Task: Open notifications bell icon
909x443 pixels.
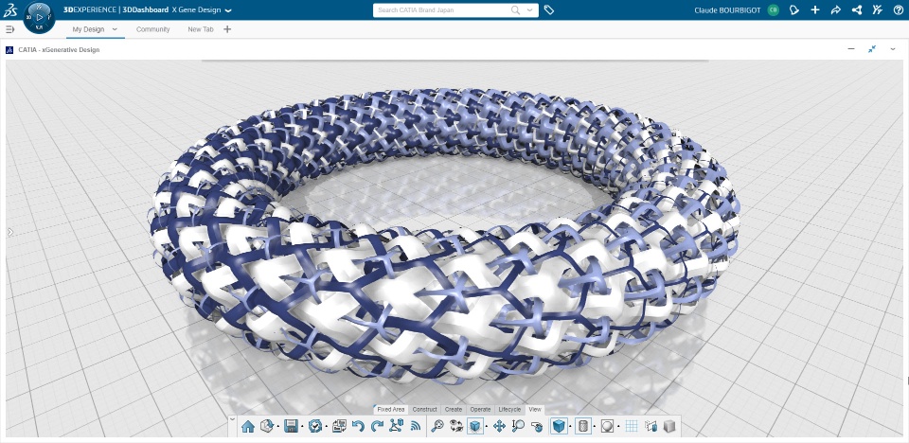Action: coord(794,10)
